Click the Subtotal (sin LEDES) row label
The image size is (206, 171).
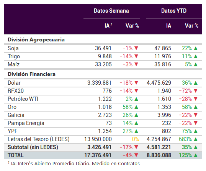pos(33,147)
